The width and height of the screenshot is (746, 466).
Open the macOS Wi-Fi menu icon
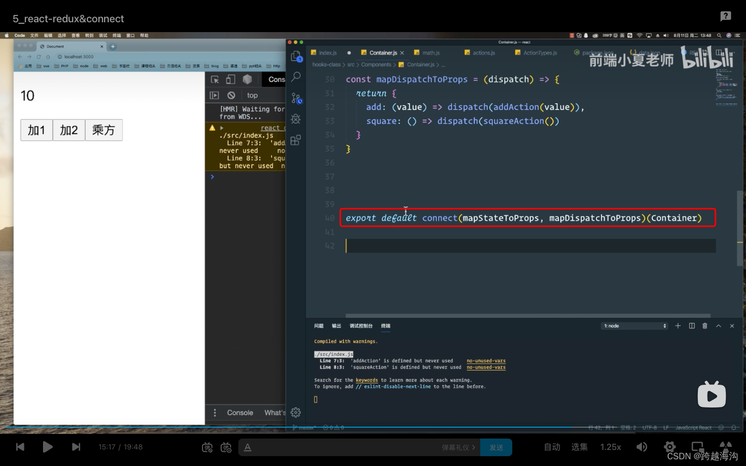coord(639,35)
